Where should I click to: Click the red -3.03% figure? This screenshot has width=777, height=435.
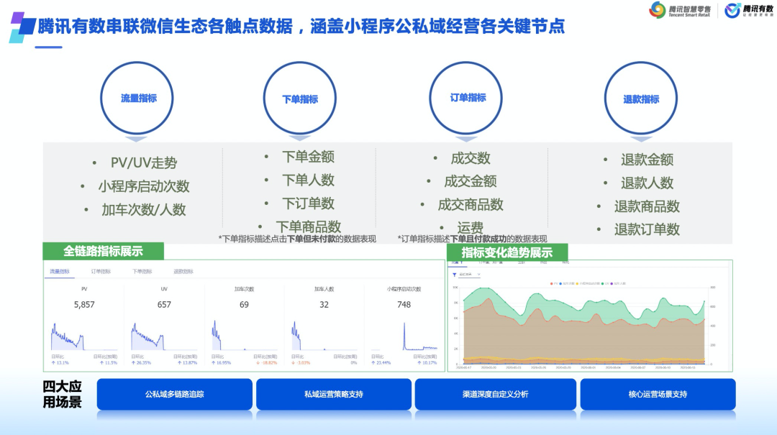pyautogui.click(x=301, y=362)
